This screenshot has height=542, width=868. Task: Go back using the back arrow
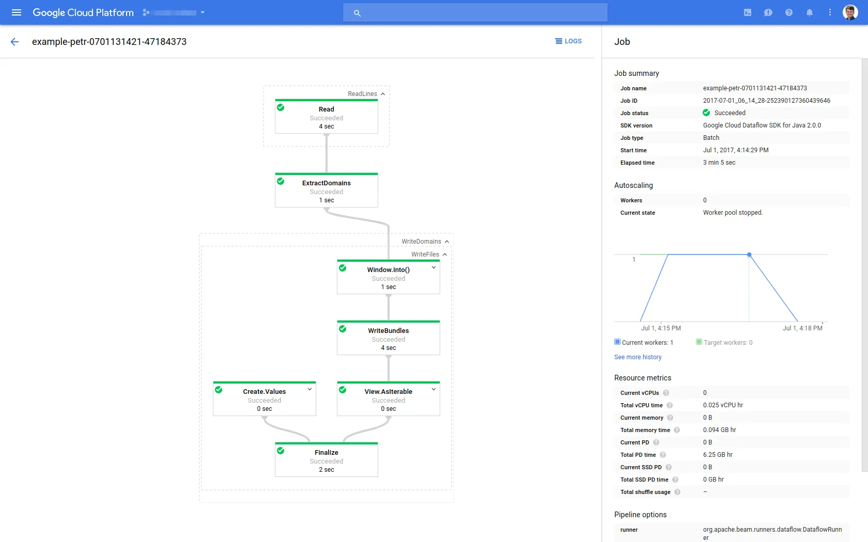(14, 42)
